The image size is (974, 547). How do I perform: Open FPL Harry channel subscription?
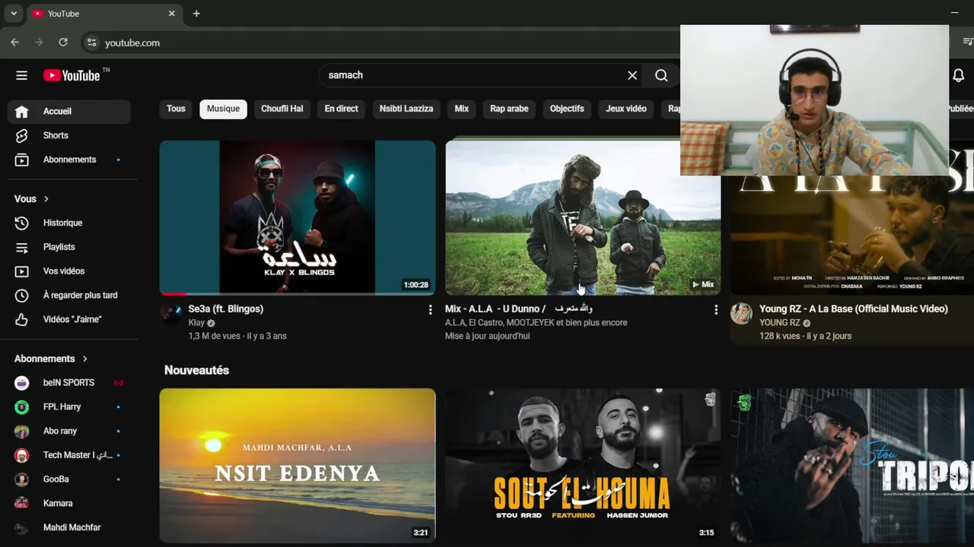click(x=69, y=407)
